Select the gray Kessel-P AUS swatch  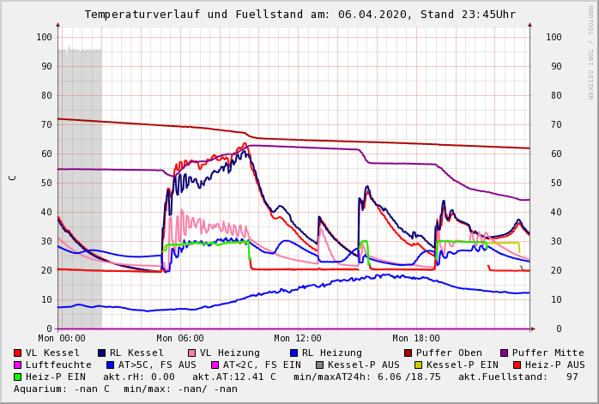(x=319, y=365)
